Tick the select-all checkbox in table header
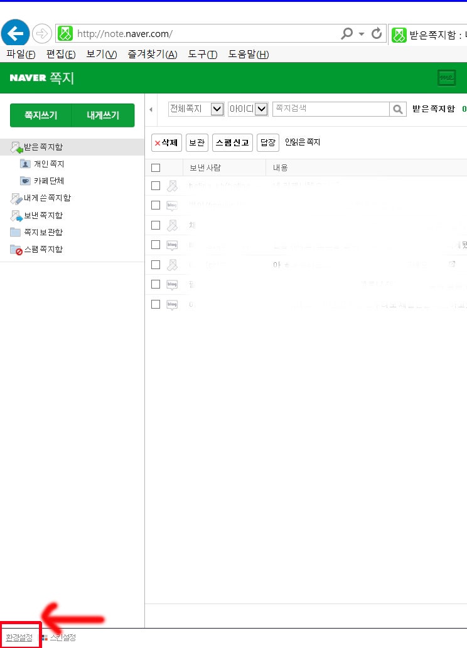Image resolution: width=467 pixels, height=648 pixels. pyautogui.click(x=156, y=167)
